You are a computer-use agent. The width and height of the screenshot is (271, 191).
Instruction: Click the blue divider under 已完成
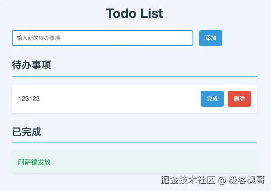pos(134,143)
